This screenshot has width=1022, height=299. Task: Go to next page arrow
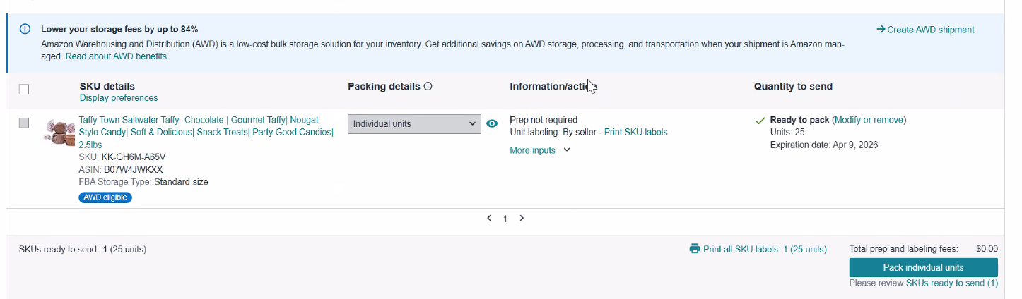(x=522, y=219)
